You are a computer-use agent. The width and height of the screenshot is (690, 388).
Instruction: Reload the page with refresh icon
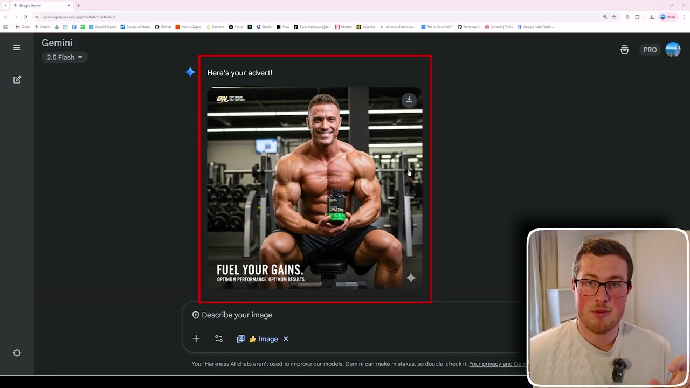(x=25, y=17)
